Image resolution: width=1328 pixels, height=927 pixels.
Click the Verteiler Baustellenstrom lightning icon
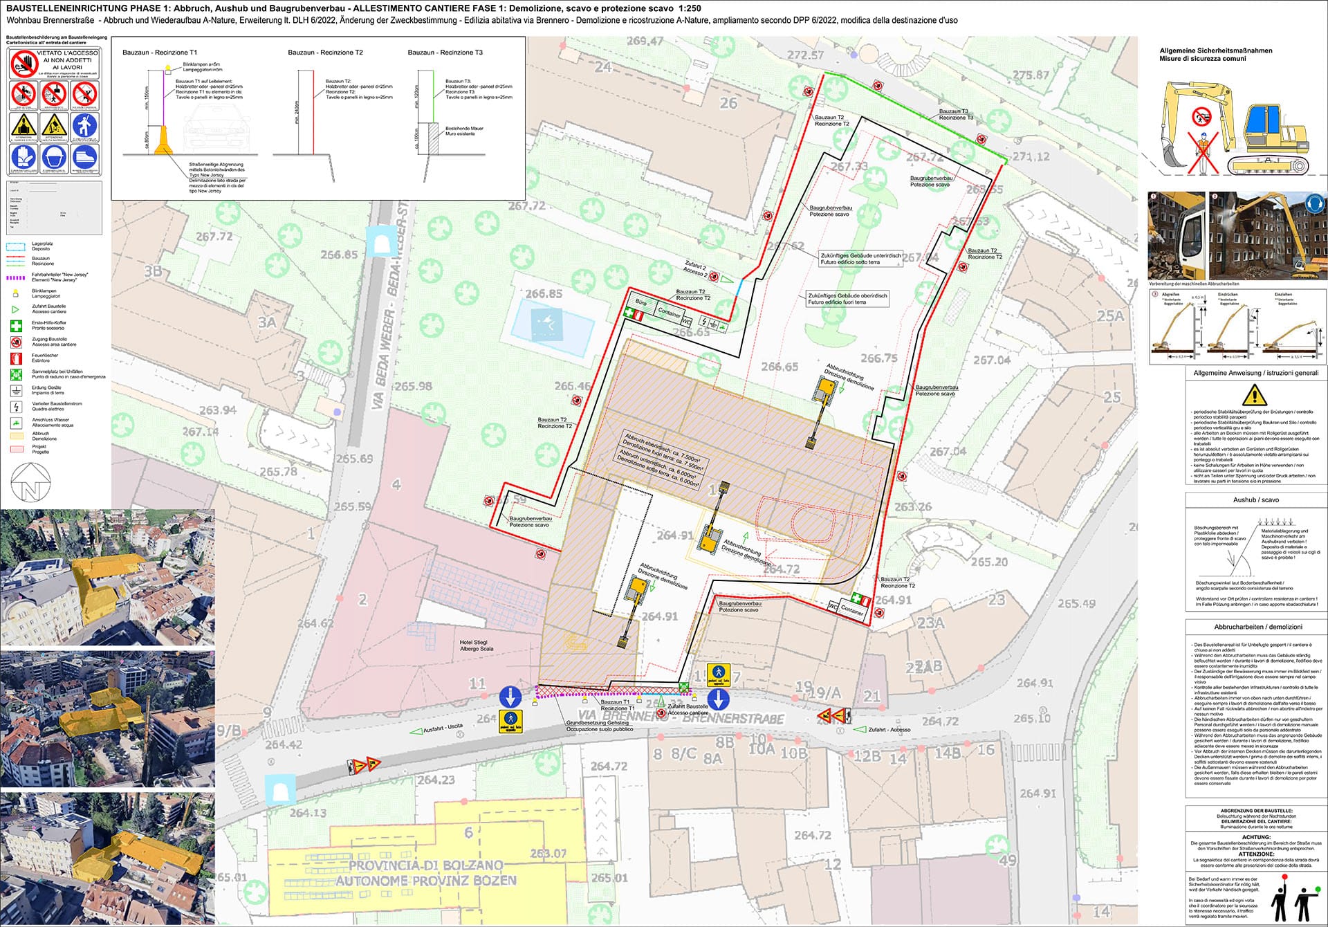[15, 406]
